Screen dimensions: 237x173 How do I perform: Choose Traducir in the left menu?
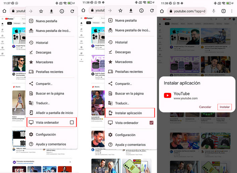coord(52,103)
